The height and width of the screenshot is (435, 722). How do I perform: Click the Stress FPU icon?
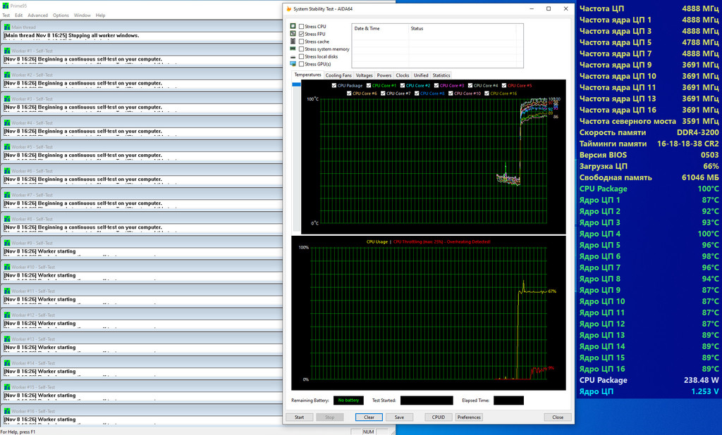(293, 34)
